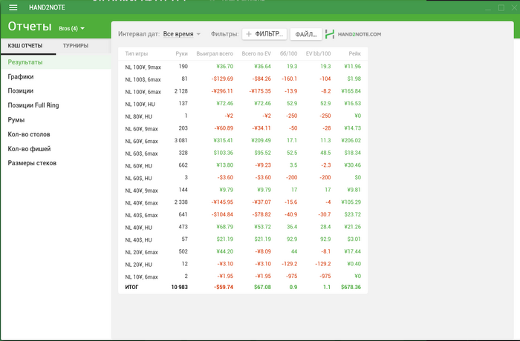Image resolution: width=520 pixels, height=341 pixels.
Task: Click the winnings value ¥315.41
Action: [x=223, y=140]
